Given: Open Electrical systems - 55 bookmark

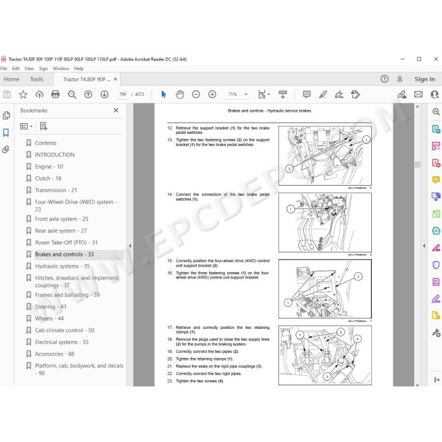Looking at the screenshot, I should click(62, 342).
